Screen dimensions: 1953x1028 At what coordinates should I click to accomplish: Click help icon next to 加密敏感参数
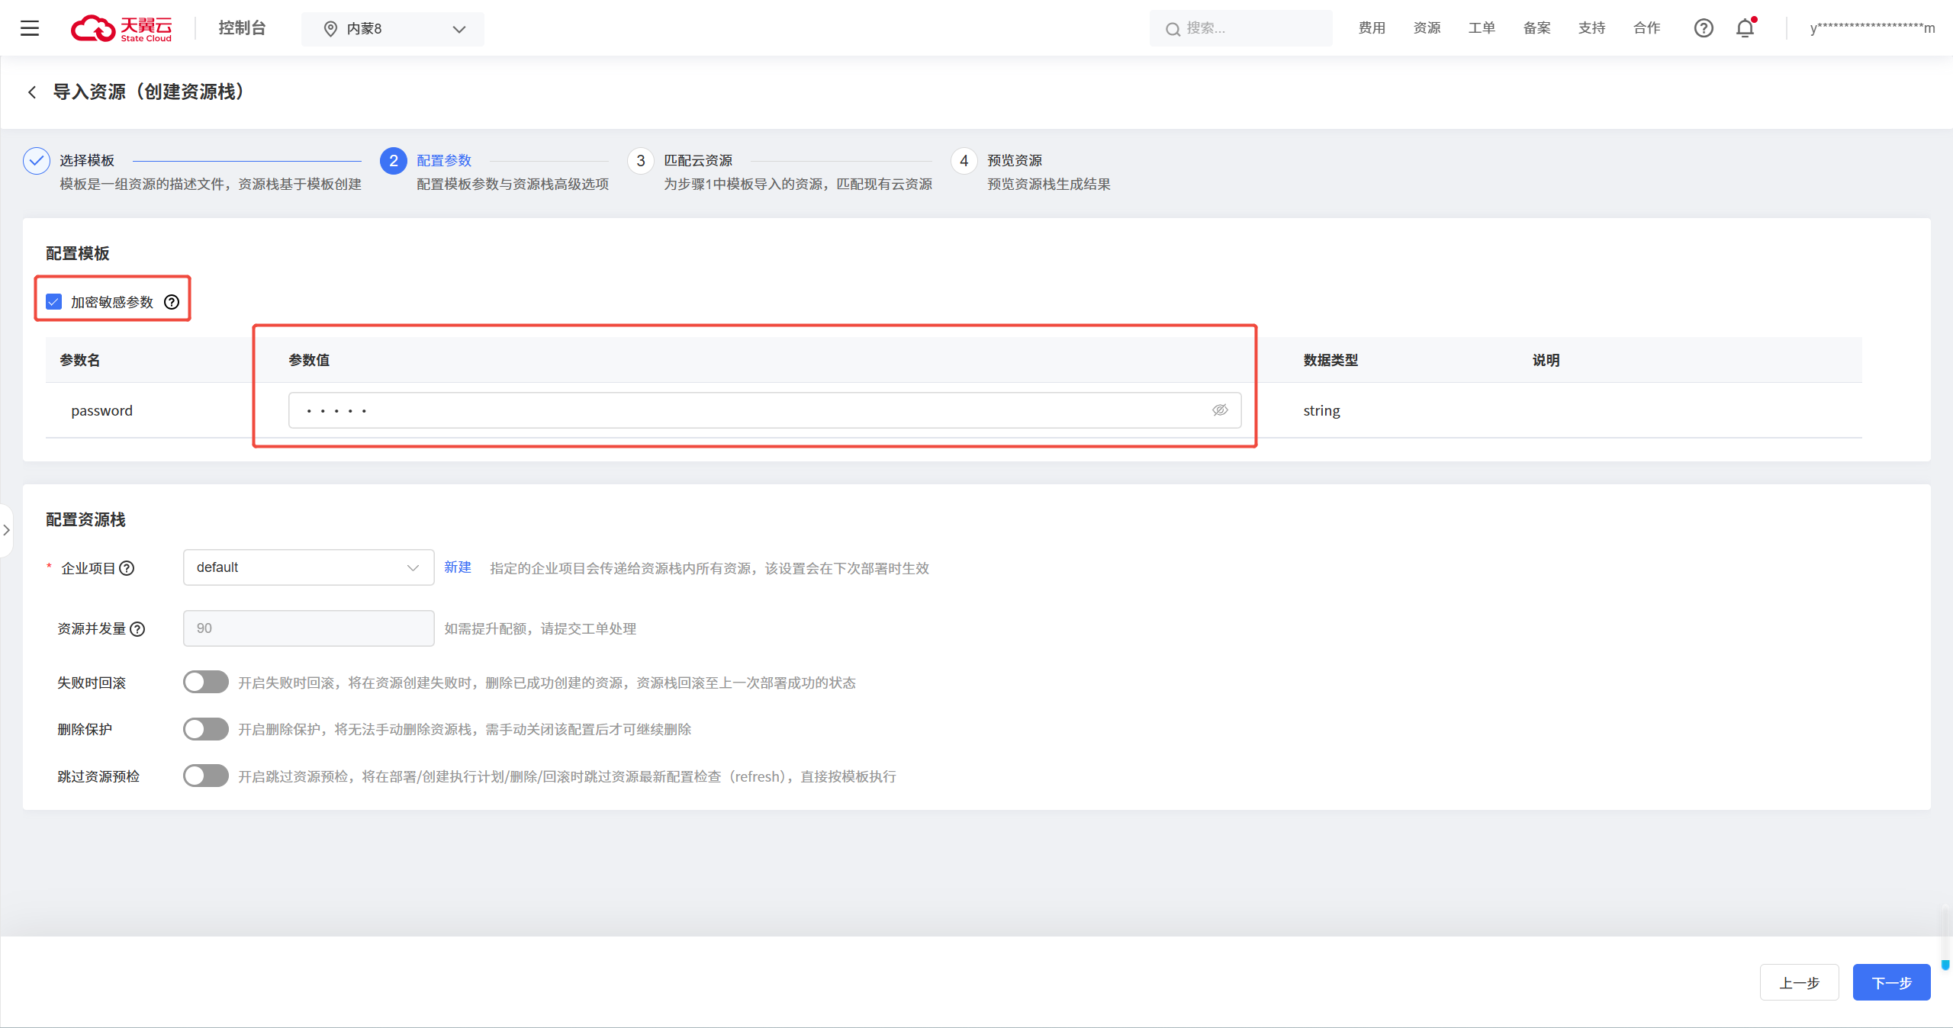pyautogui.click(x=172, y=302)
